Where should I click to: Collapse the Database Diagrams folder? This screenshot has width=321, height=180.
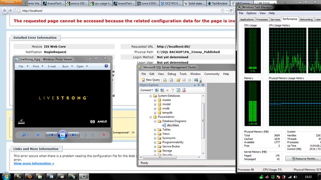[155, 121]
